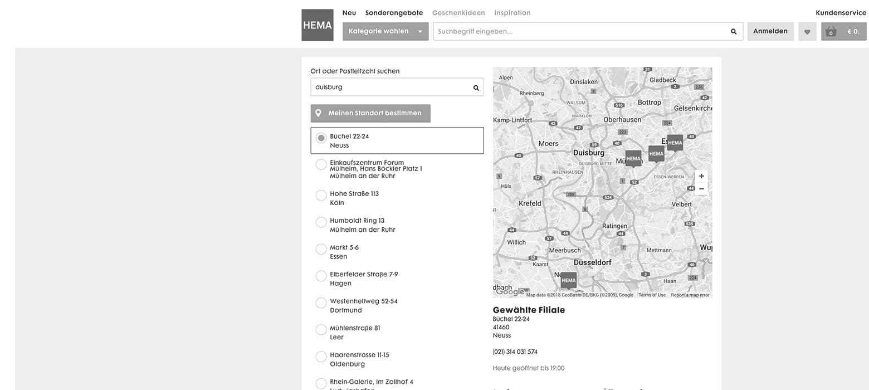This screenshot has height=390, width=869.
Task: Open the Geschenkideen menu item
Action: click(458, 13)
